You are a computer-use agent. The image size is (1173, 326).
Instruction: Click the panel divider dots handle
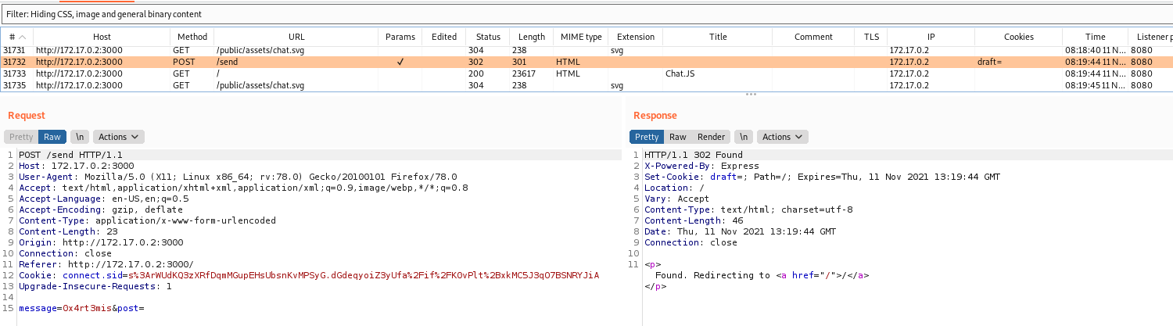point(751,95)
